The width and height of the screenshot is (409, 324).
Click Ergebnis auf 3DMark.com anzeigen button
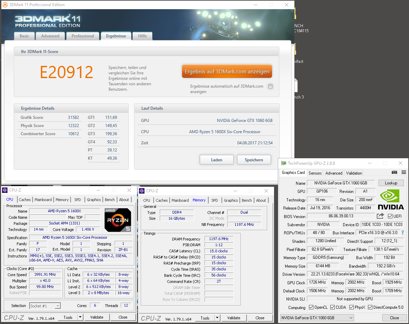[x=227, y=72]
